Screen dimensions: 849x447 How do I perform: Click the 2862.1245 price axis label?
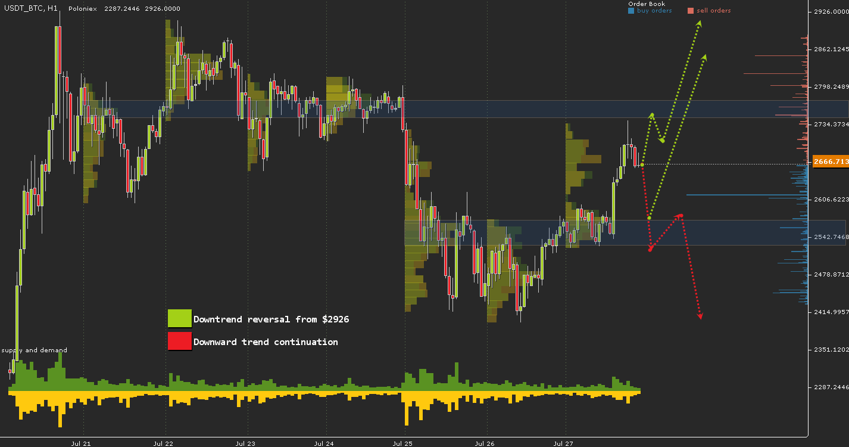coord(831,49)
